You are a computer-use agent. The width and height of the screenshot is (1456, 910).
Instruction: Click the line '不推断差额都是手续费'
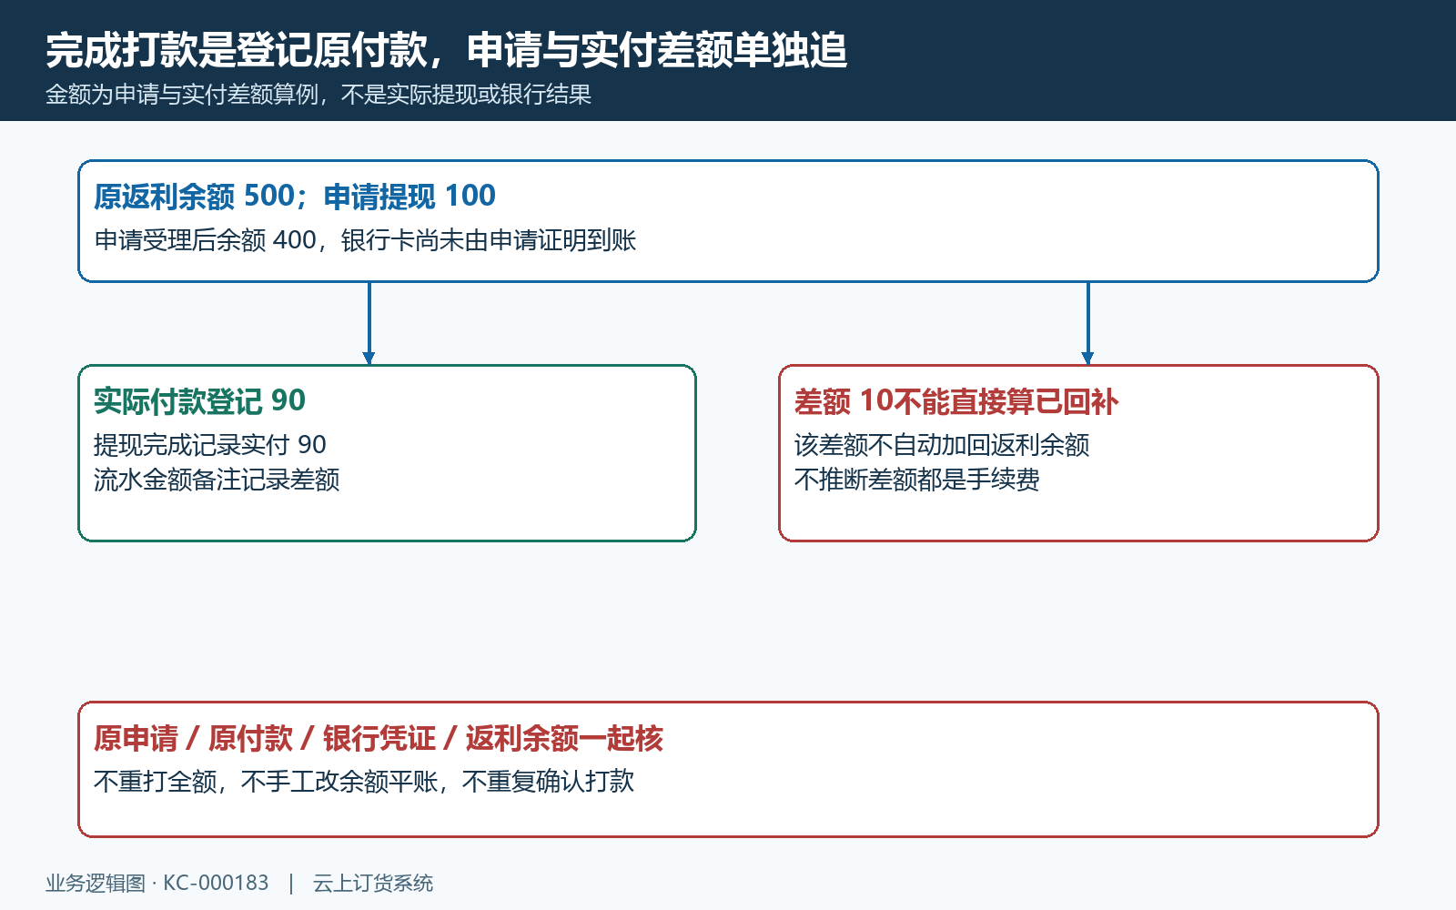(917, 480)
